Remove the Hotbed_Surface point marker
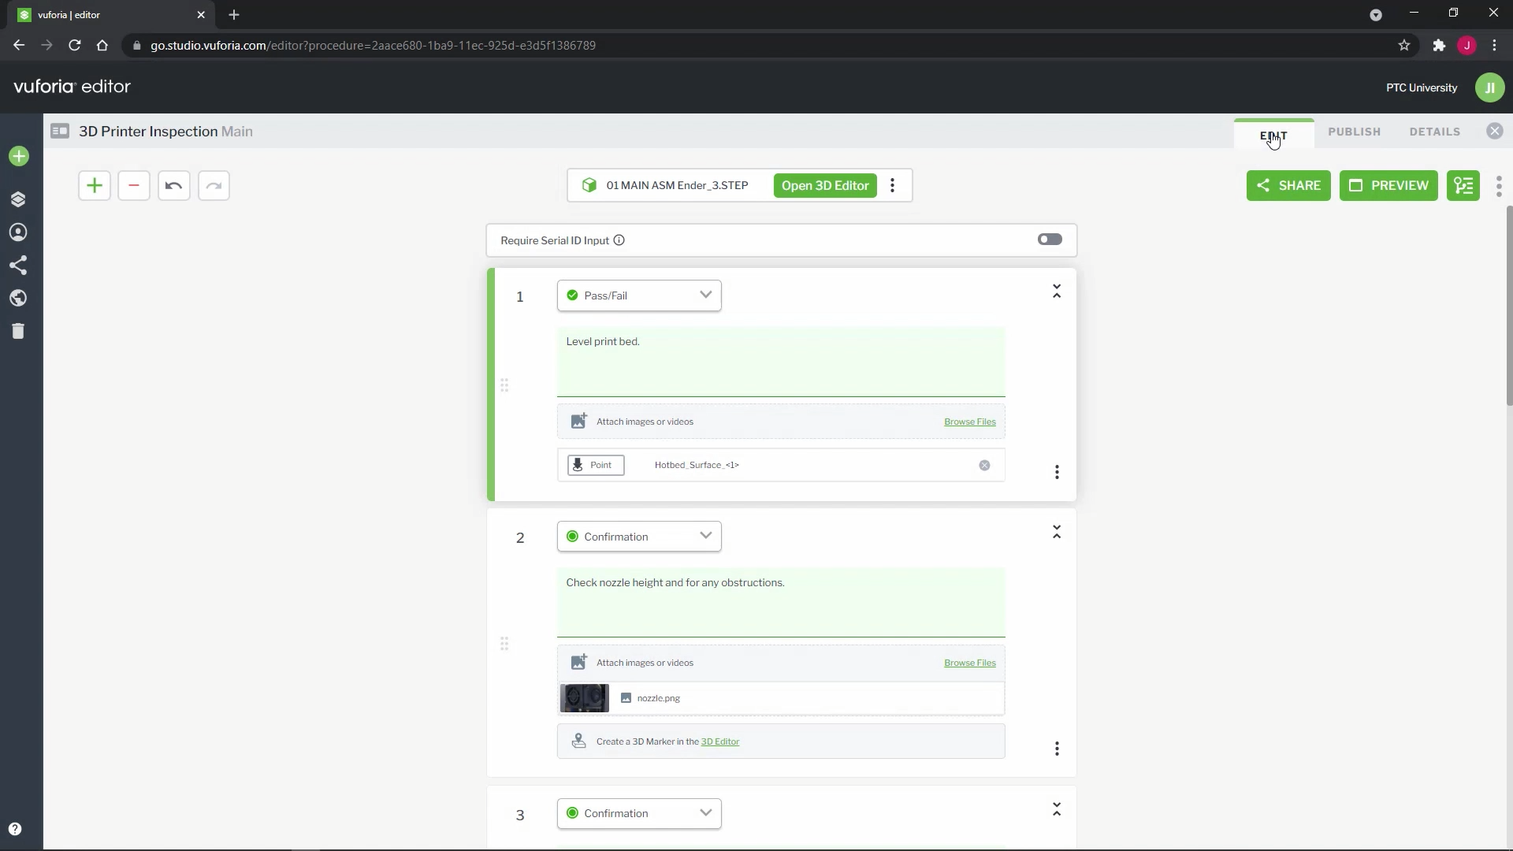This screenshot has height=851, width=1513. pyautogui.click(x=984, y=466)
